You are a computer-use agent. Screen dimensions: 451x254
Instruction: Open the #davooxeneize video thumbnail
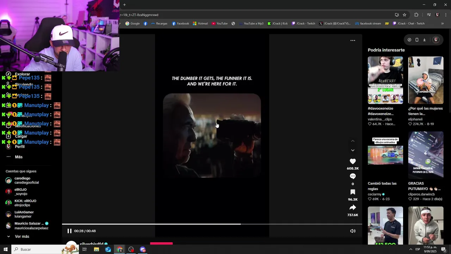tap(385, 80)
